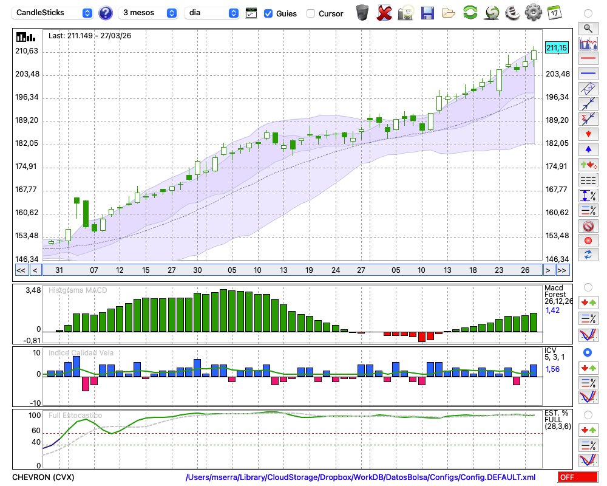Image resolution: width=607 pixels, height=486 pixels.
Task: Select the red horizontal line tool
Action: pos(588,58)
